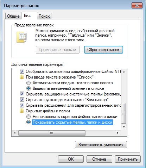
Task: Click the Скрытые файлы и папки row
Action: 48,111
